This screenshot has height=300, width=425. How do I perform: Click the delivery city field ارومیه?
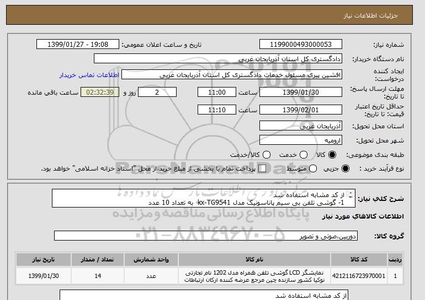coord(301,140)
